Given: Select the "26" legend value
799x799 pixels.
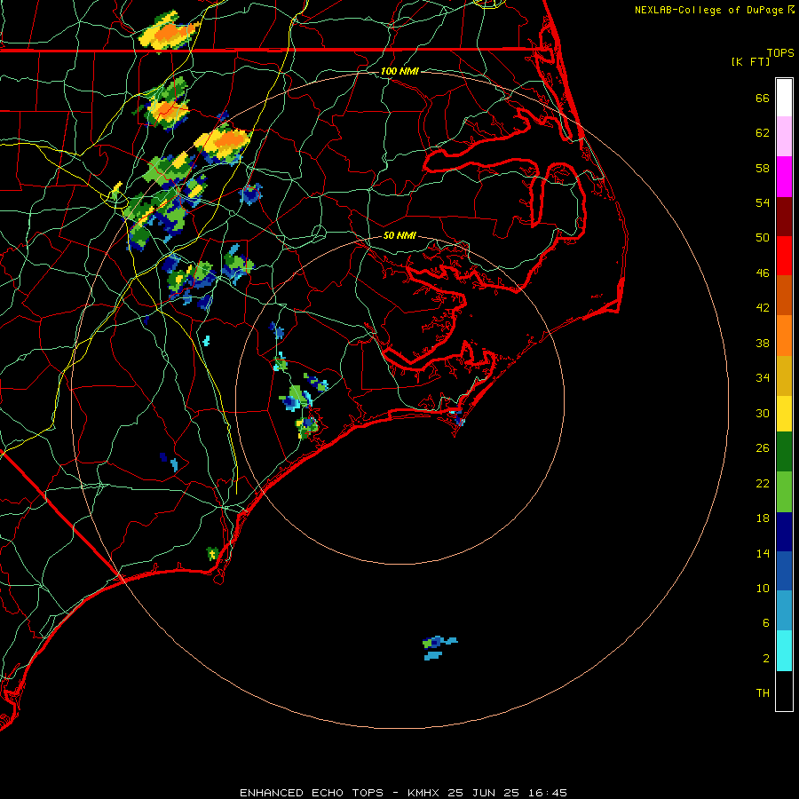Looking at the screenshot, I should [x=763, y=448].
